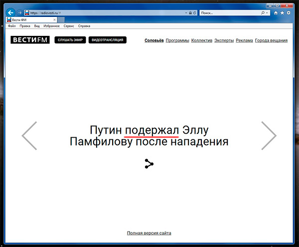Click into the browser search field
This screenshot has height=247, width=299.
click(229, 12)
